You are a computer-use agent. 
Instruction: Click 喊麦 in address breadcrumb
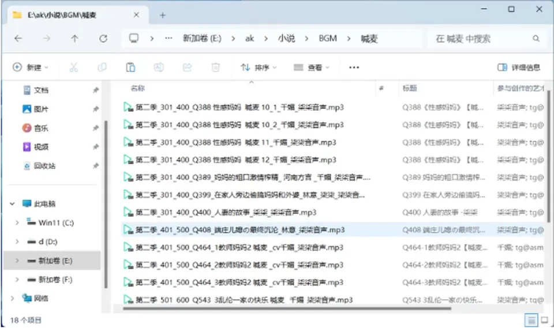click(369, 39)
